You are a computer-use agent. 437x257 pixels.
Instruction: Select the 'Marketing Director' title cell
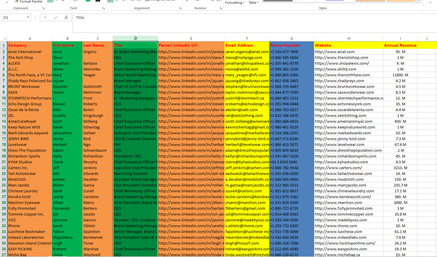pos(135,173)
